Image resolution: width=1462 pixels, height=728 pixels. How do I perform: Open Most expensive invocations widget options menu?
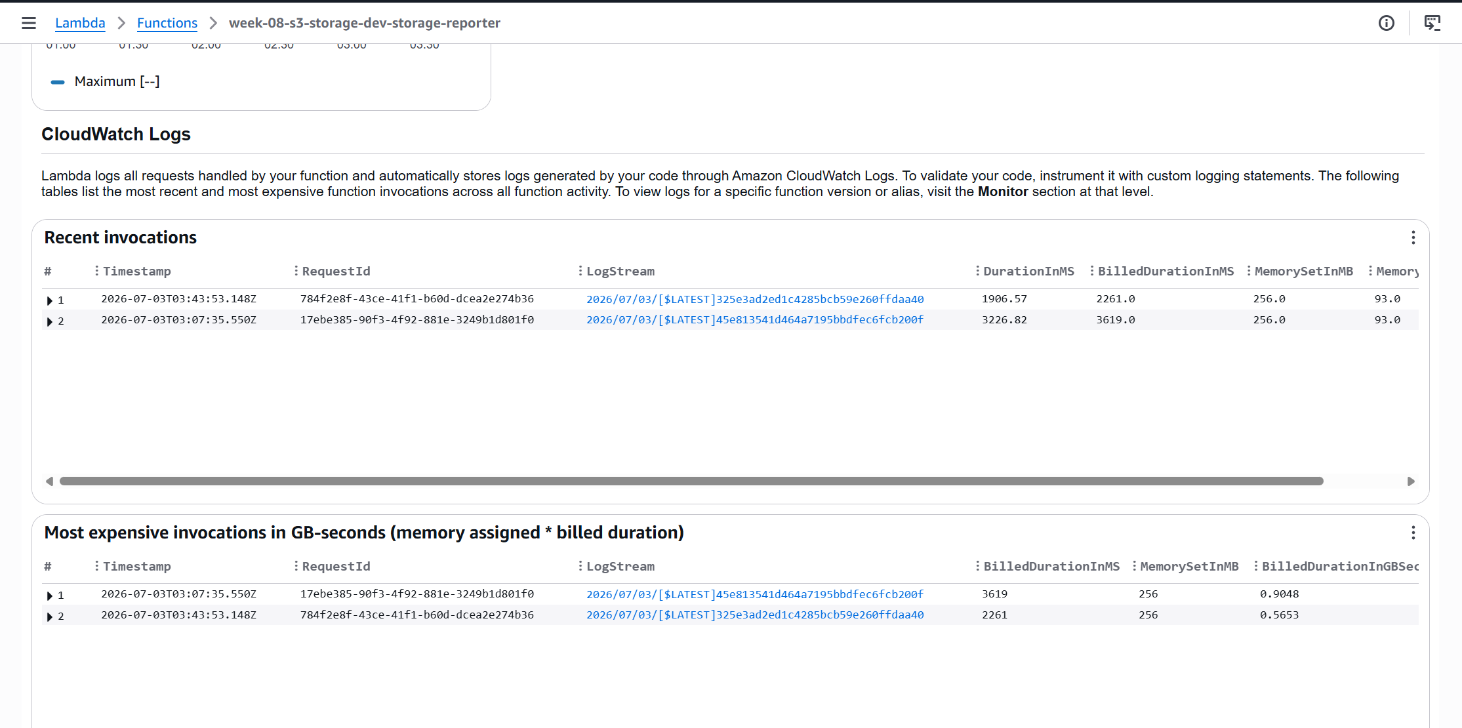1413,533
